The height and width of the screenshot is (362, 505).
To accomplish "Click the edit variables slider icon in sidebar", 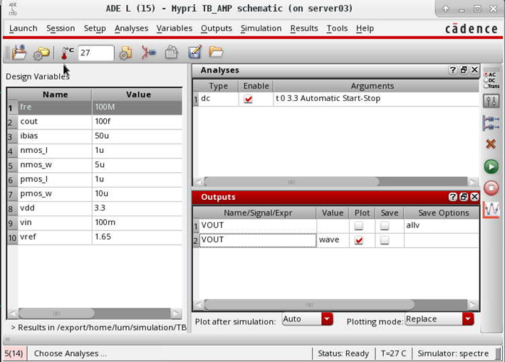I will 491,101.
